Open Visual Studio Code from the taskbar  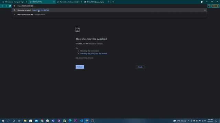click(x=81, y=121)
